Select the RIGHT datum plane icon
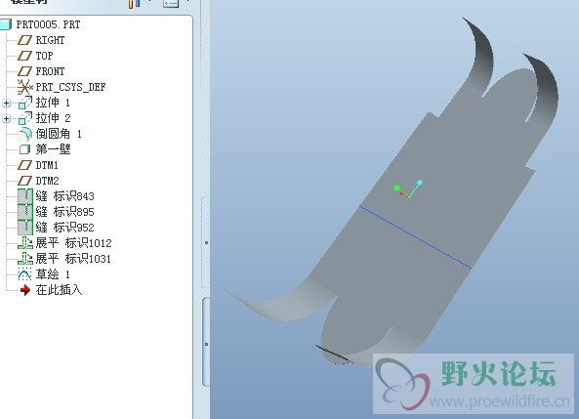 (25, 40)
